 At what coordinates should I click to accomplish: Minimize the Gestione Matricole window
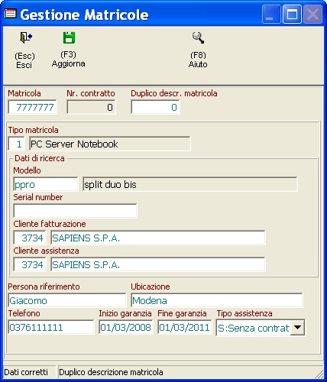tap(271, 15)
